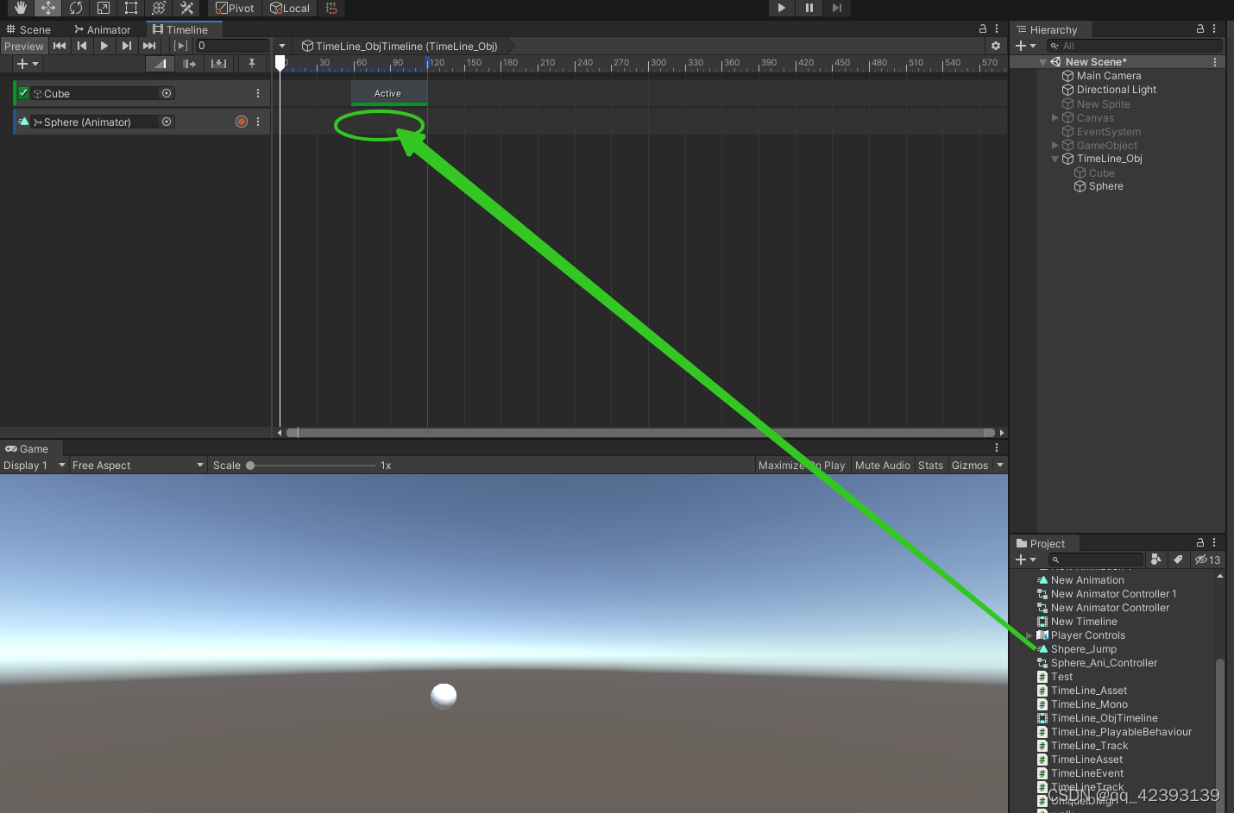
Task: Click the Timeline markers icon
Action: pyautogui.click(x=250, y=63)
